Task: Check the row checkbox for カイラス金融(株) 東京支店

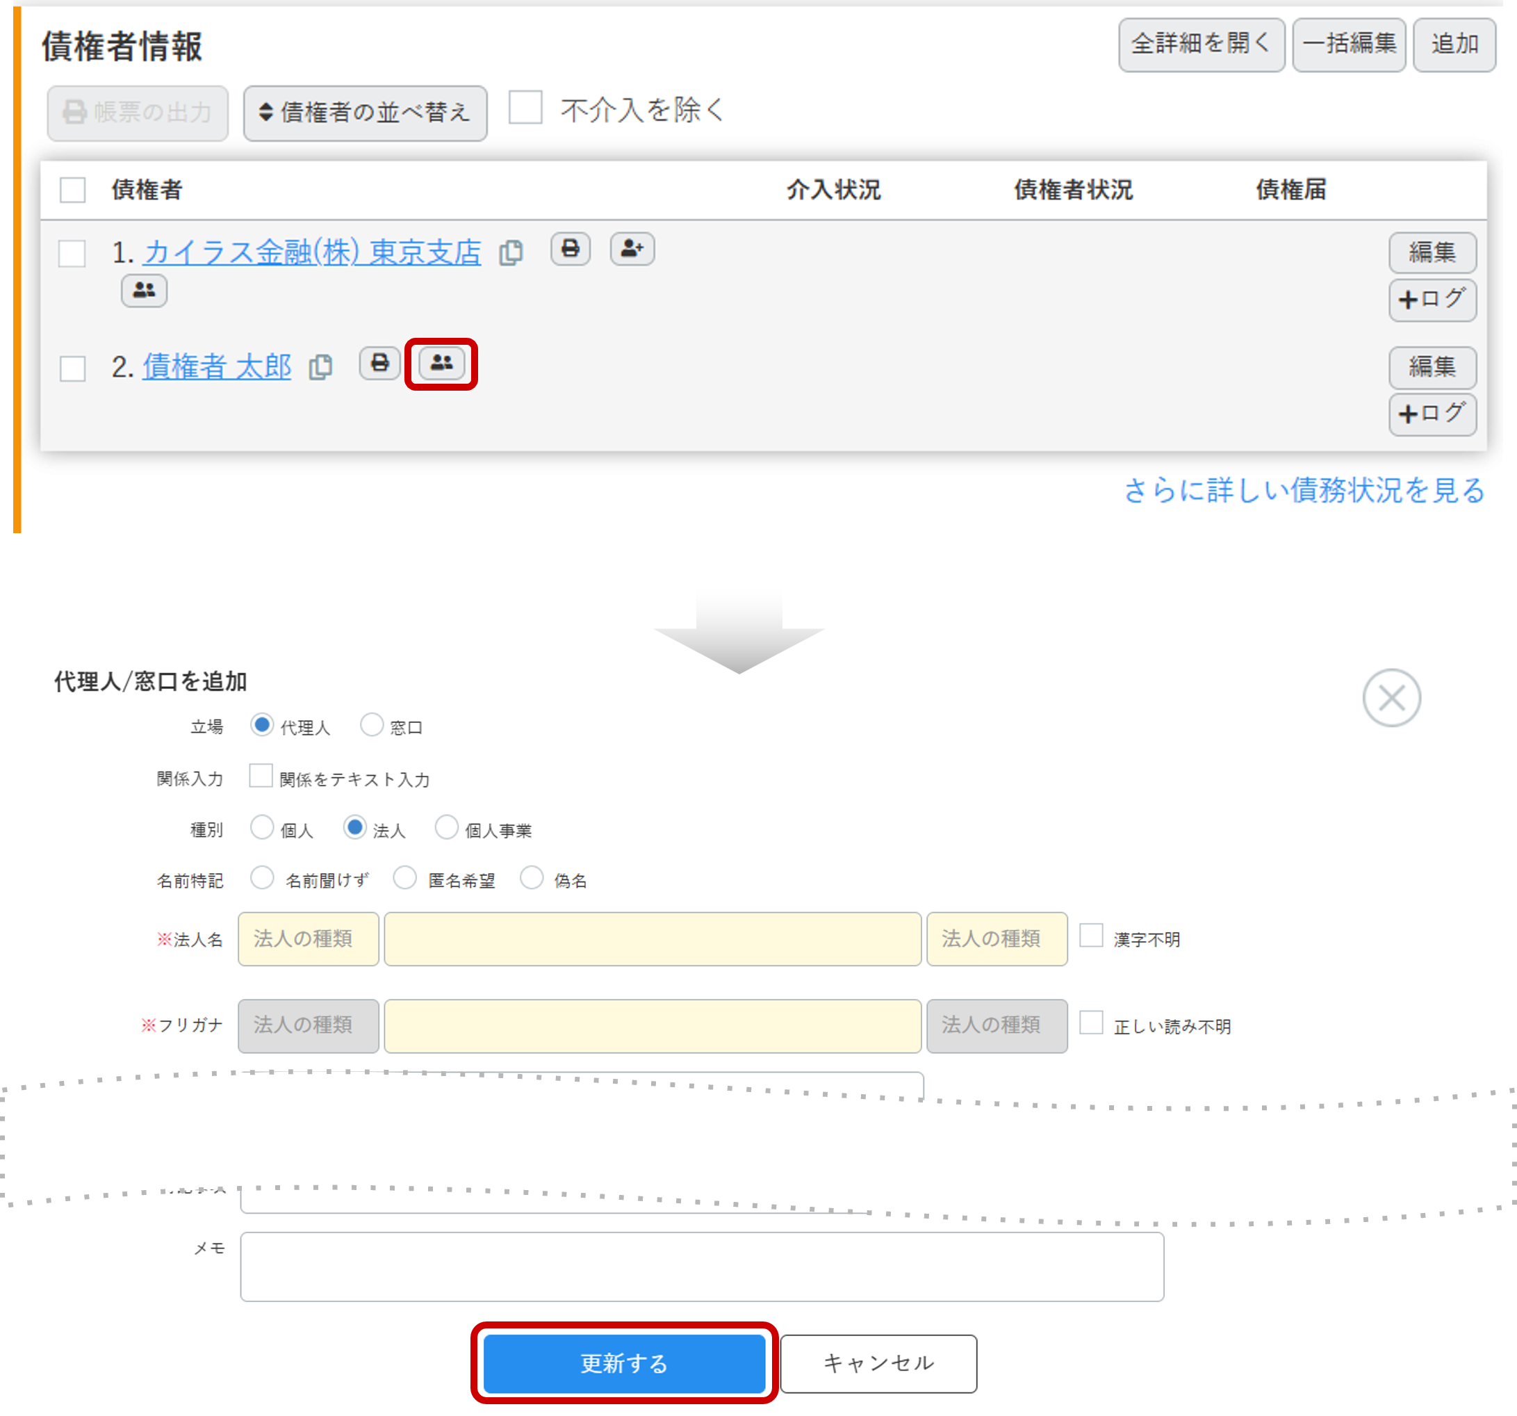Action: [72, 254]
